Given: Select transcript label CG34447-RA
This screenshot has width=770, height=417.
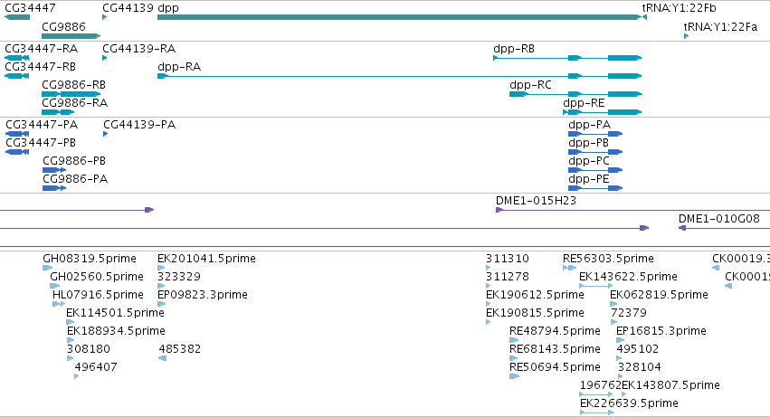Looking at the screenshot, I should (42, 49).
